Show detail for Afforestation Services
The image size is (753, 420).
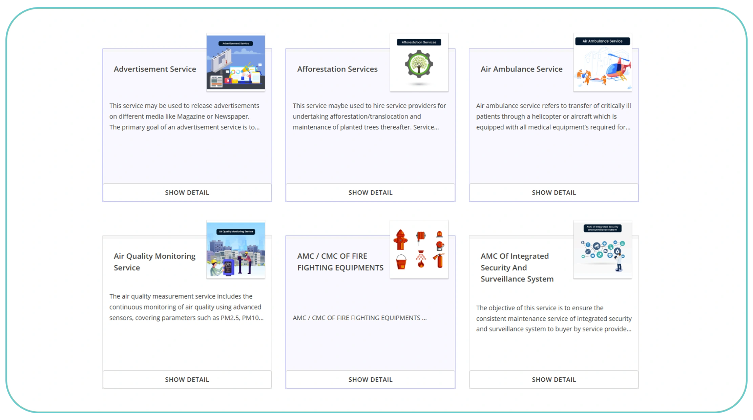[x=370, y=192]
